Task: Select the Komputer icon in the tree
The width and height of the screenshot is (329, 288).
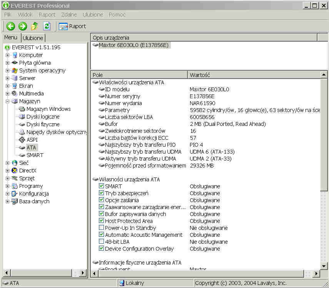Action: coord(15,55)
